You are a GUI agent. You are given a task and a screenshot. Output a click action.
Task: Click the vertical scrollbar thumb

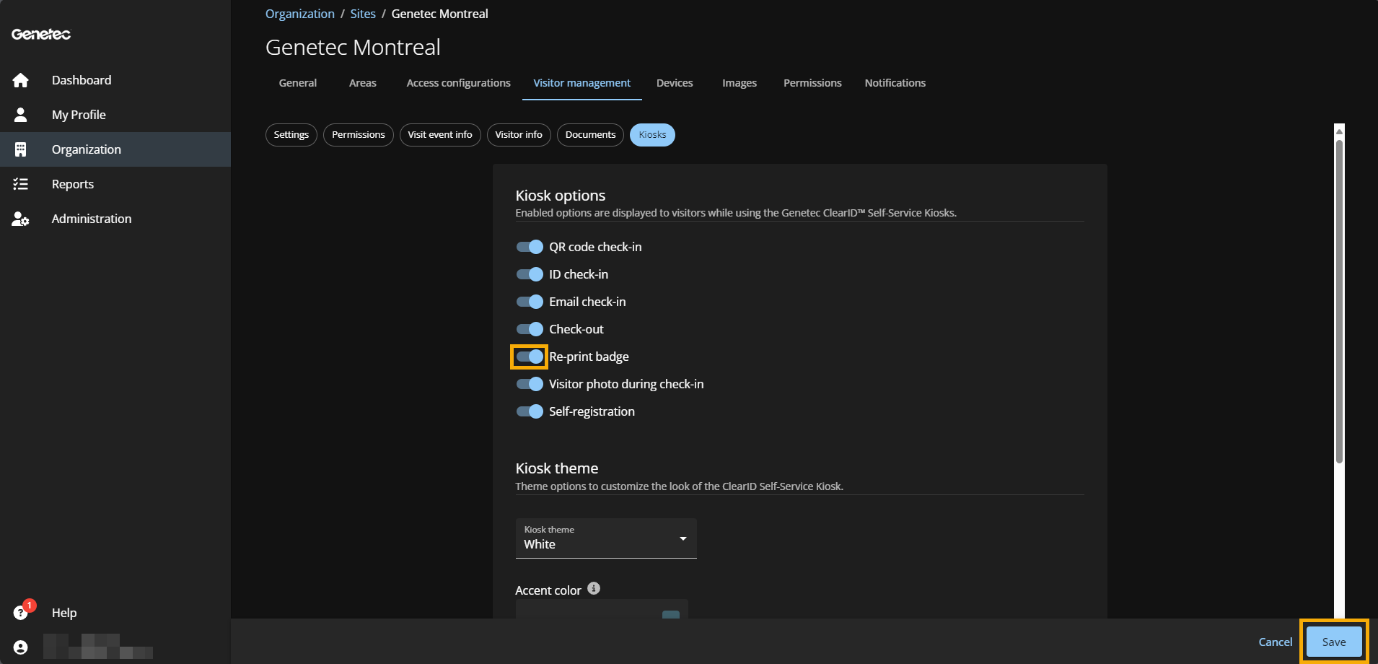point(1339,301)
